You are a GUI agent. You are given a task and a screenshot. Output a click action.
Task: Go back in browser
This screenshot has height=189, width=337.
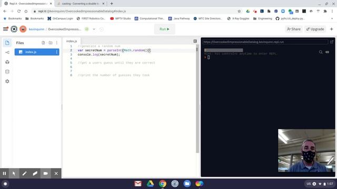pos(5,11)
